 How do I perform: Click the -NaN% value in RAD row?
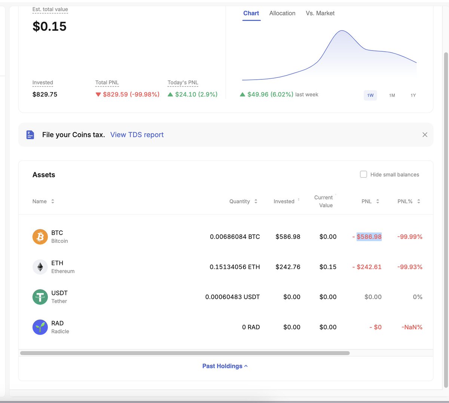point(412,327)
